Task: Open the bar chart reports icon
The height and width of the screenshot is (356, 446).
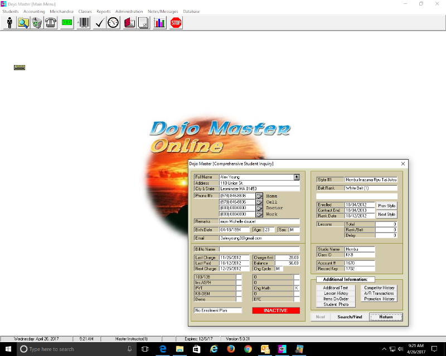Action: coord(159,23)
